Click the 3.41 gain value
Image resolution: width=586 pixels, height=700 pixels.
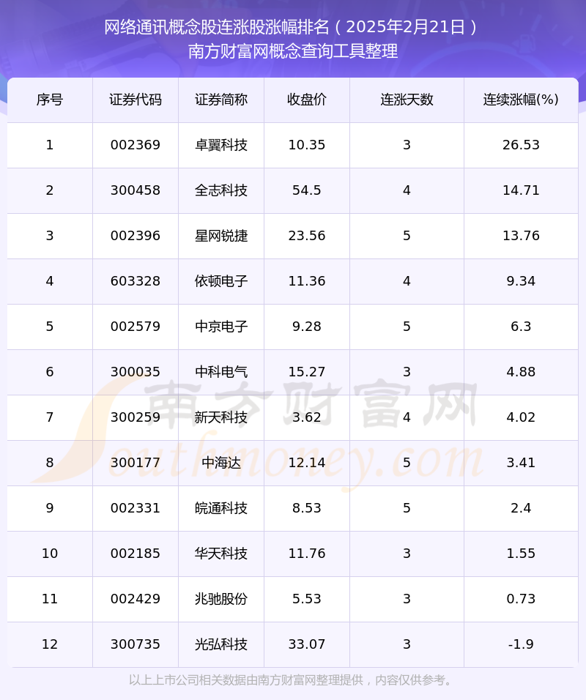pyautogui.click(x=521, y=463)
